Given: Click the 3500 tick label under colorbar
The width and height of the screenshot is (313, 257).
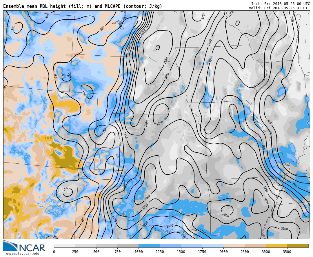Looking at the screenshot, I should coord(287,252).
